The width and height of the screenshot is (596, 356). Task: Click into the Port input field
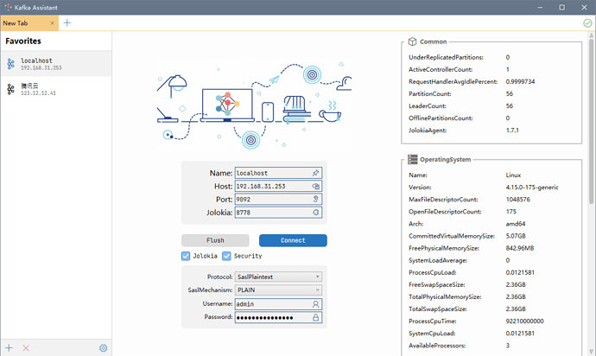(272, 199)
